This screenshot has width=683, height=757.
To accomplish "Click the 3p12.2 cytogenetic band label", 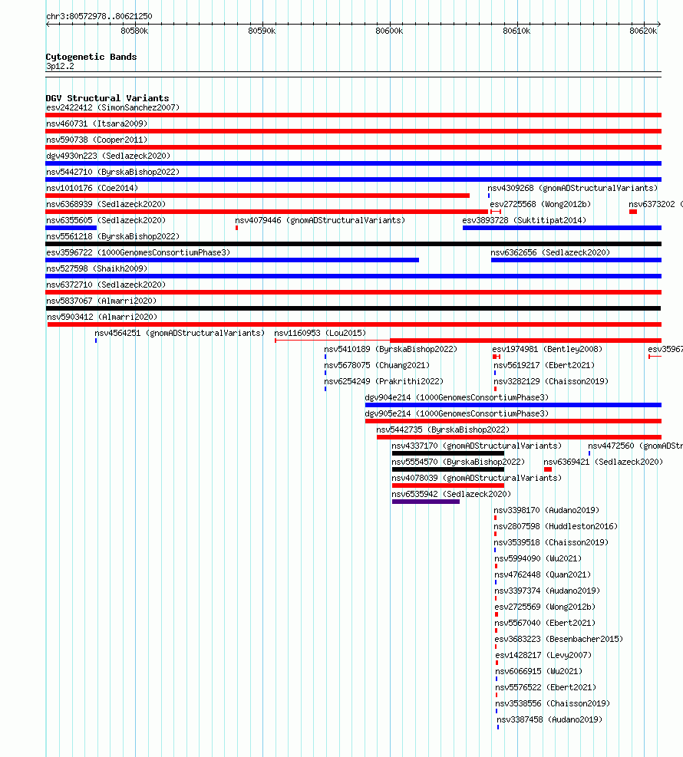I will click(60, 66).
